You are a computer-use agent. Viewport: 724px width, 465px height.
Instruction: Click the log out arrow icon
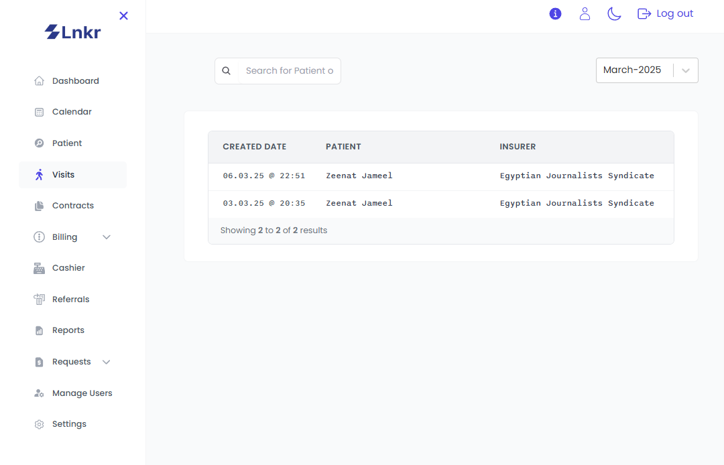[644, 14]
